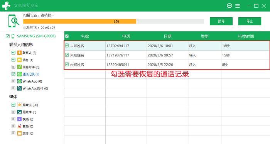
Task: Uncheck the 信息 (1) checkbox
Action: coord(13,60)
